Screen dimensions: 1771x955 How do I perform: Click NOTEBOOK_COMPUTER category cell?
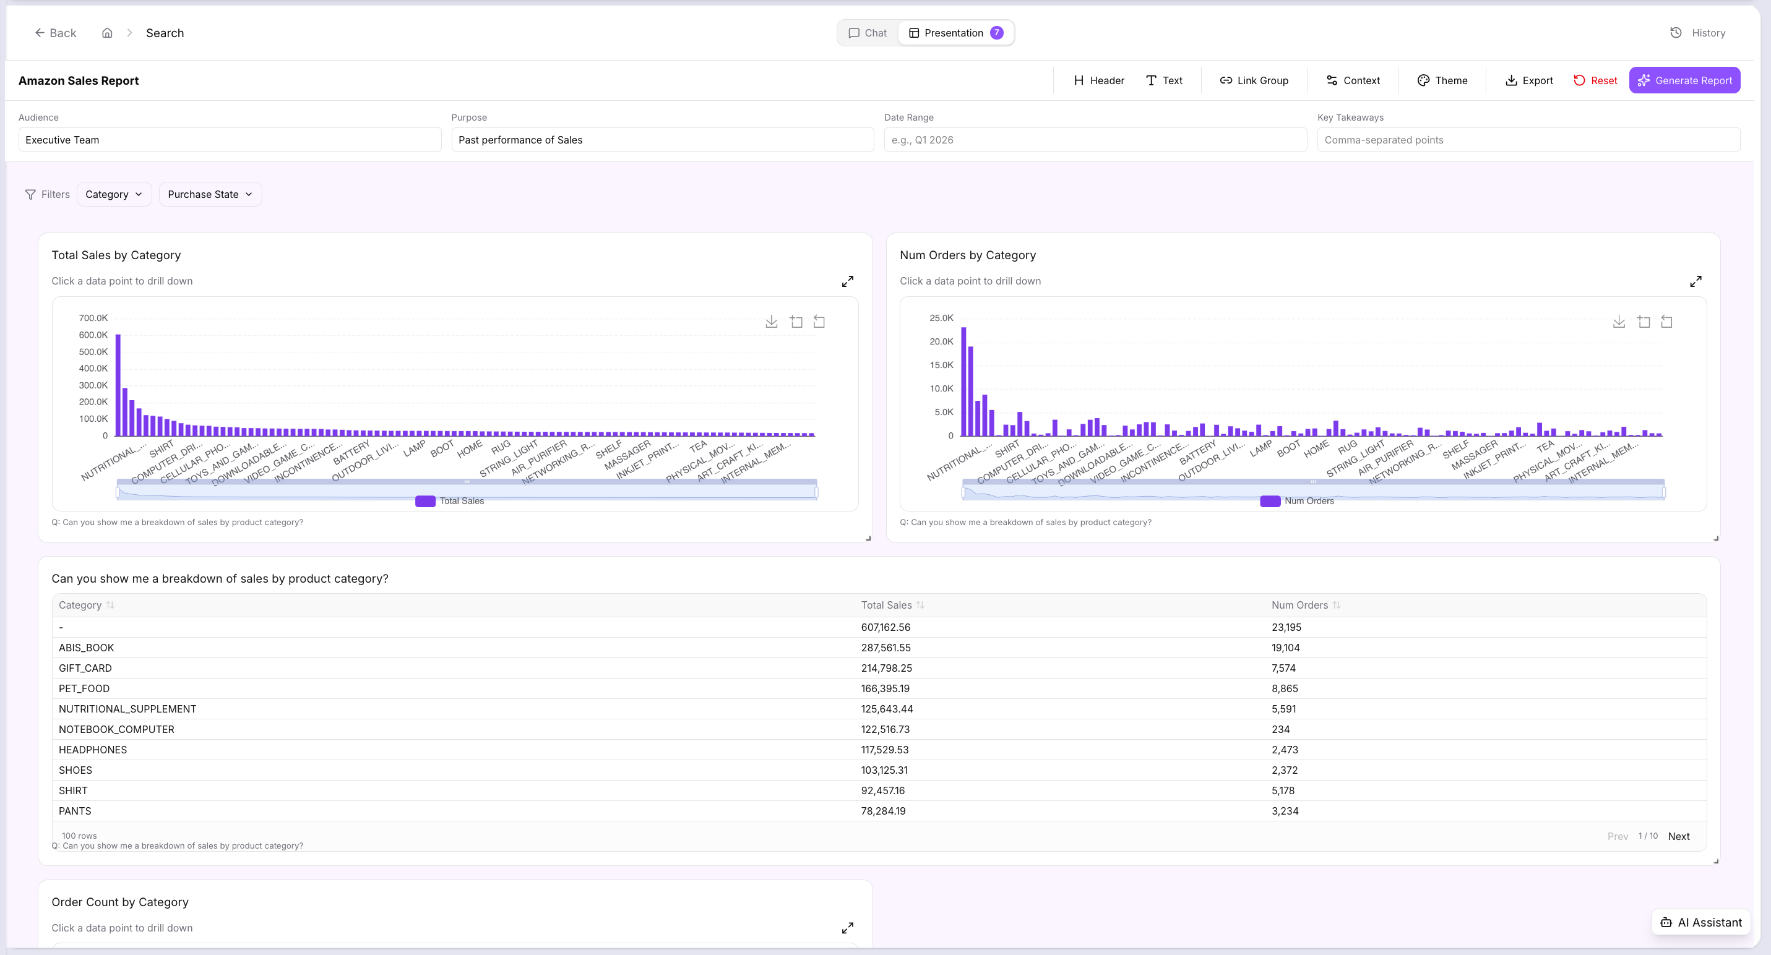(x=116, y=730)
